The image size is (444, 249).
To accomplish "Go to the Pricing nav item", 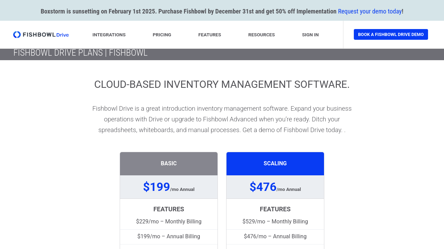I will point(162,35).
